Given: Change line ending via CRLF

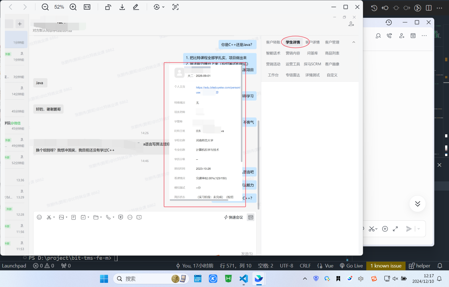Looking at the screenshot, I should click(x=305, y=266).
